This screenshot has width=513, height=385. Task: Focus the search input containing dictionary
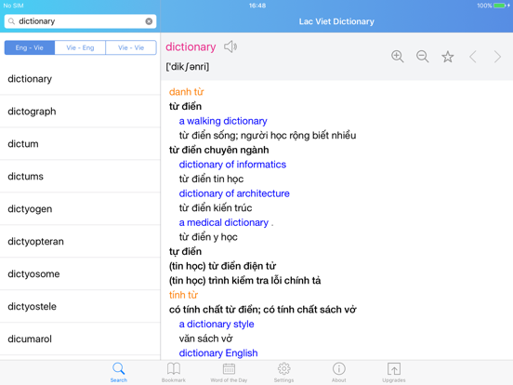pos(80,21)
